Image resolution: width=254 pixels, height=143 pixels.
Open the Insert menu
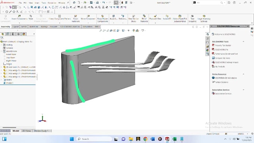[37, 3]
